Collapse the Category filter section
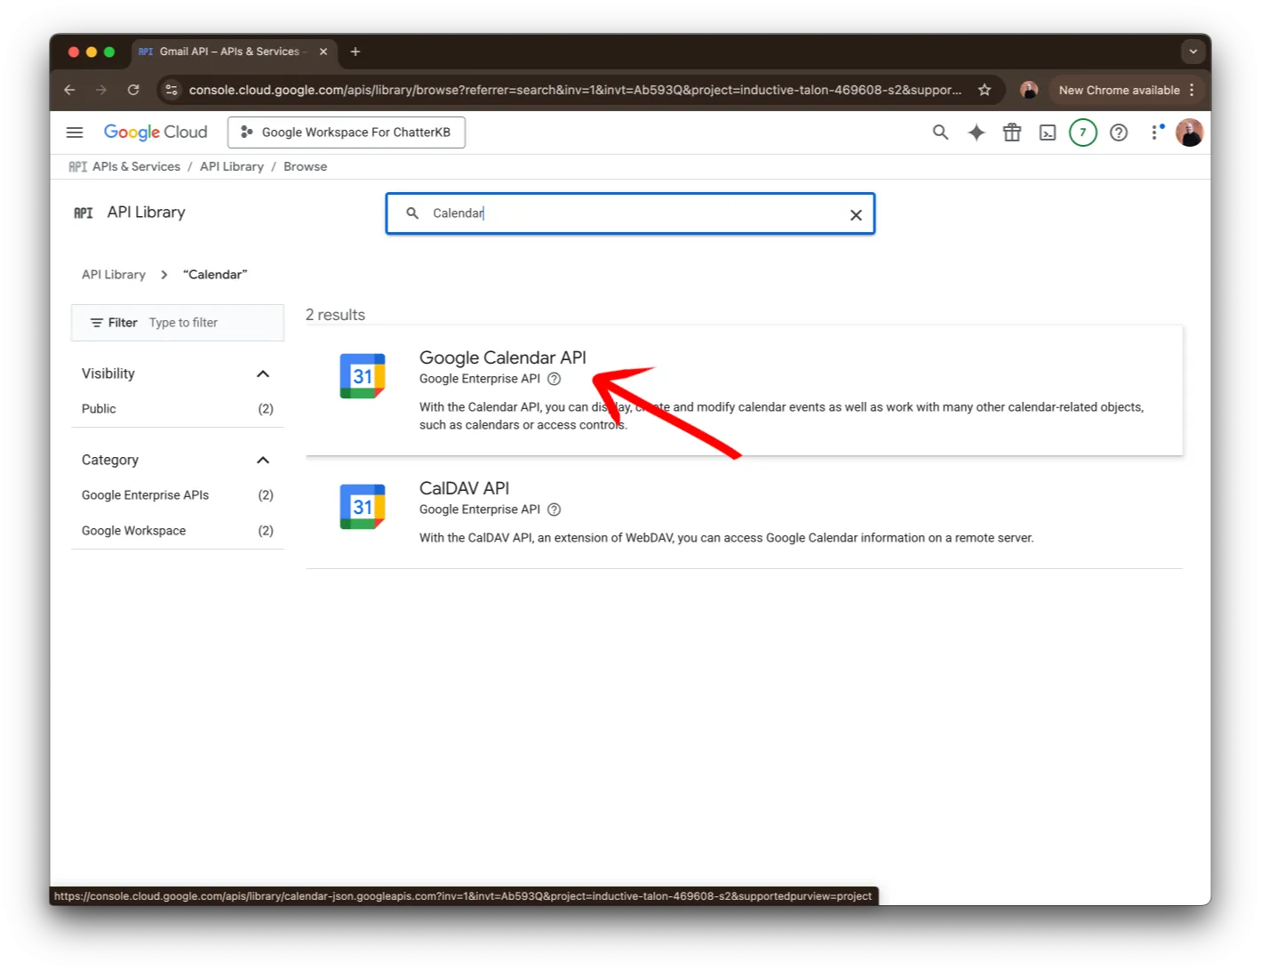This screenshot has height=971, width=1261. coord(263,461)
